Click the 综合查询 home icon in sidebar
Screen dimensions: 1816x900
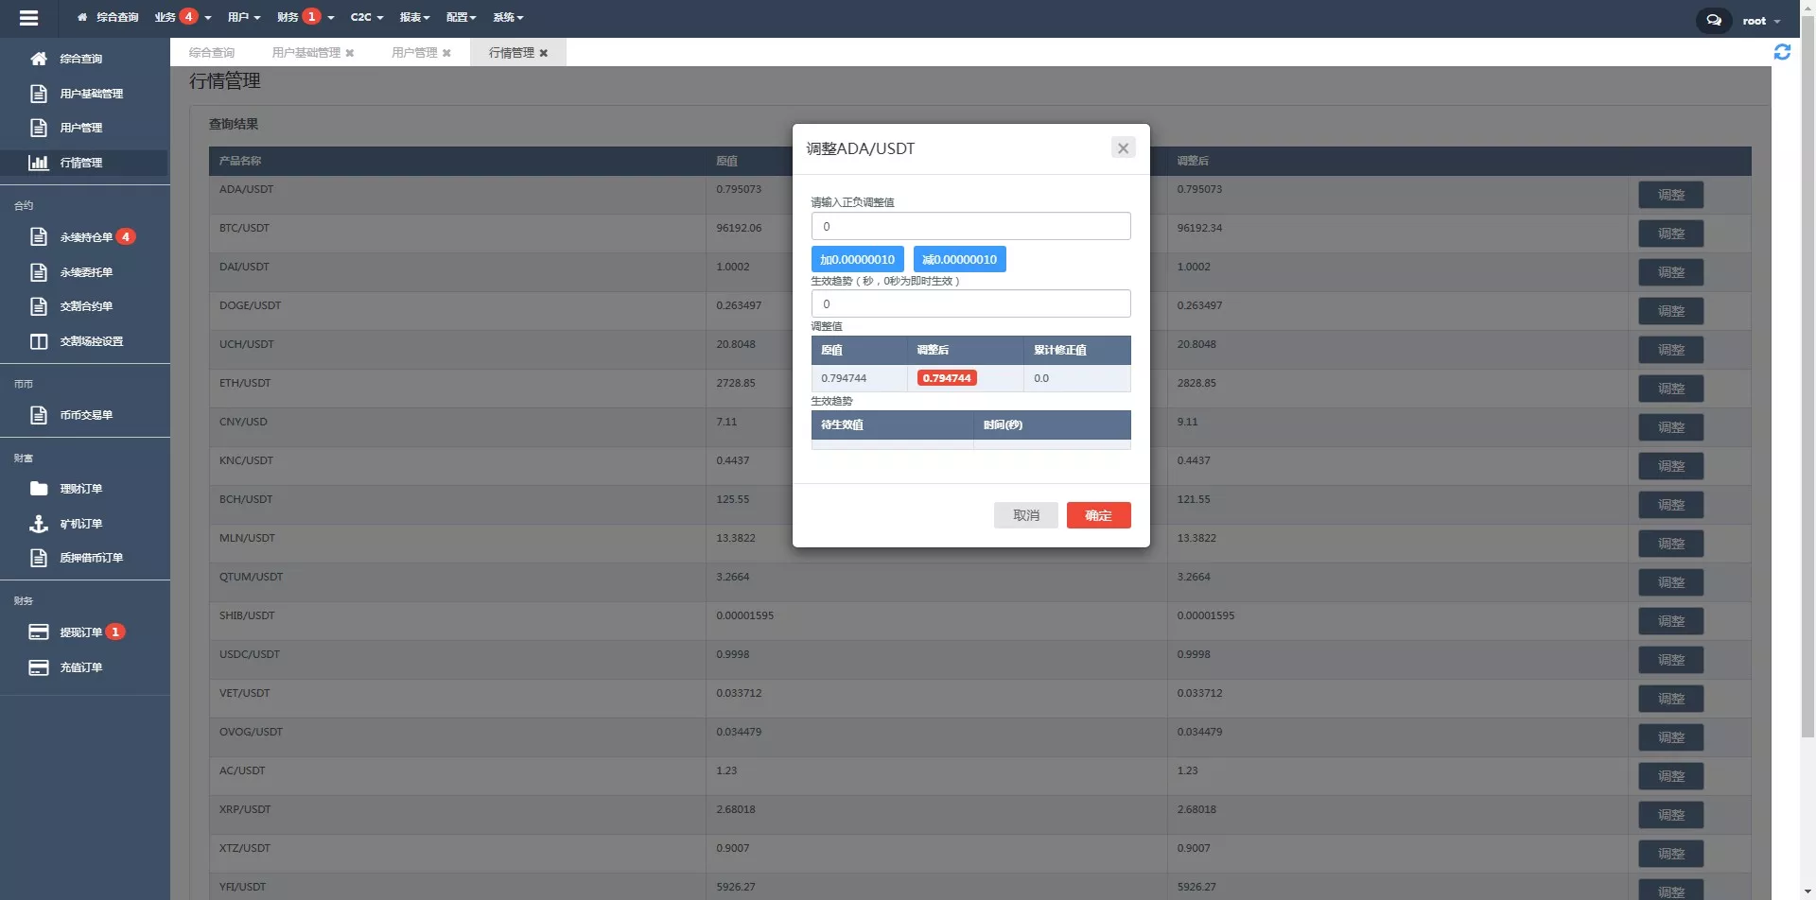(x=39, y=59)
